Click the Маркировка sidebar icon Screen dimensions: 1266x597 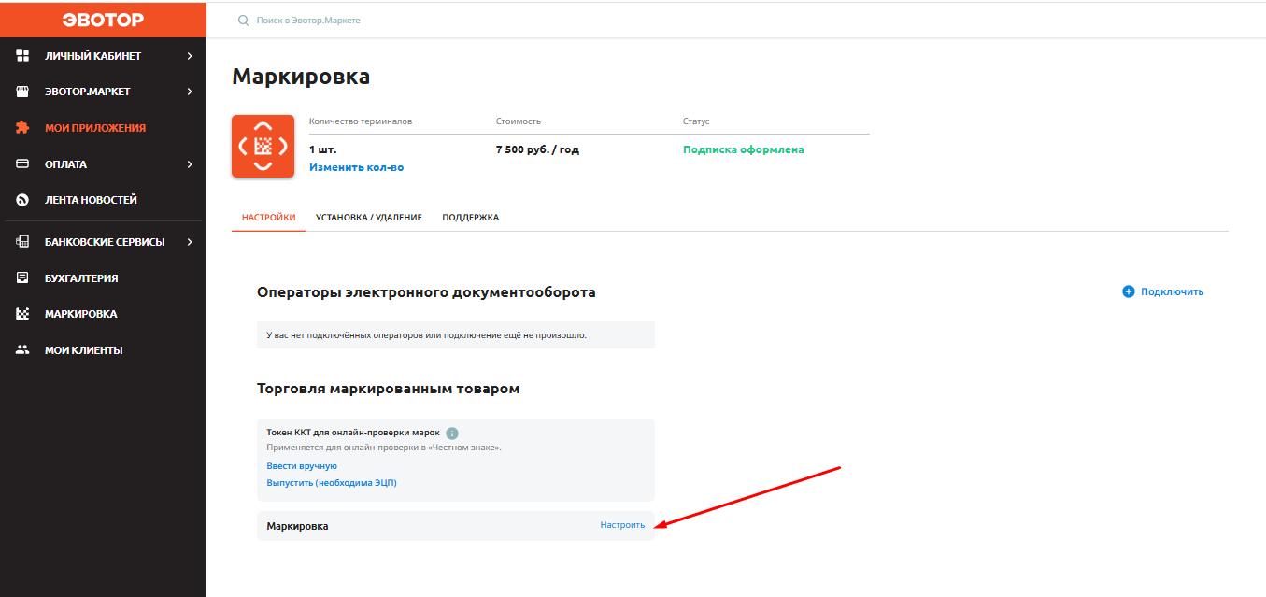[x=23, y=314]
